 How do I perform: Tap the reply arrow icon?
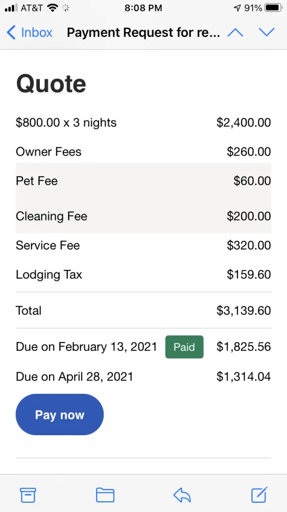pos(182,495)
